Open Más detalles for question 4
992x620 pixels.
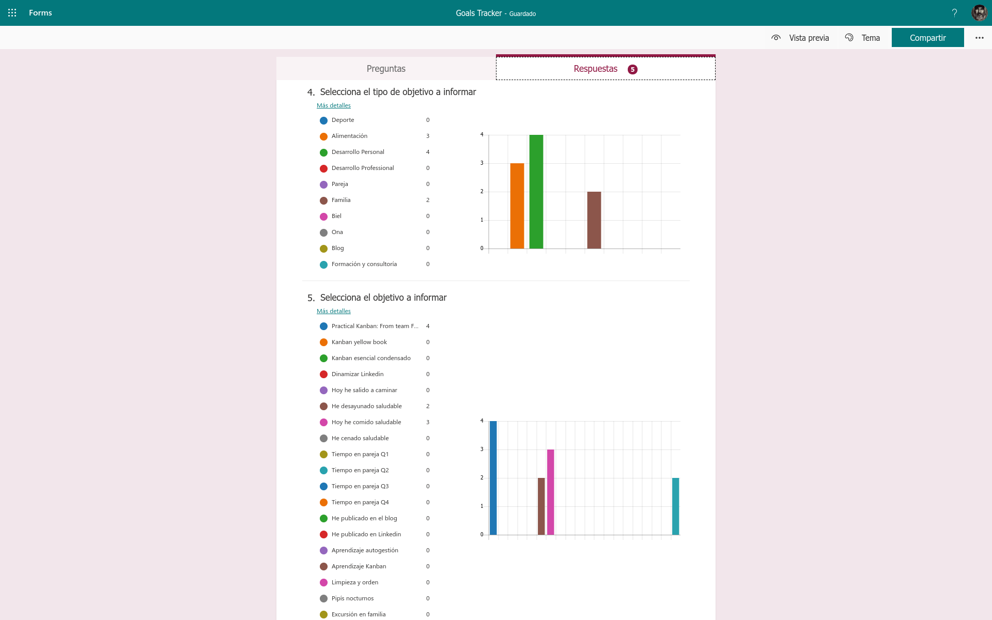click(333, 105)
